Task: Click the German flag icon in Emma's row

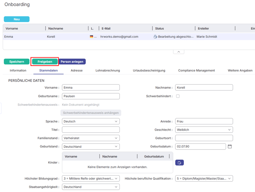Action: tap(91, 37)
